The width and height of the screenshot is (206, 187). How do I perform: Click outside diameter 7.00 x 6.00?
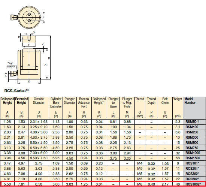tap(39, 153)
